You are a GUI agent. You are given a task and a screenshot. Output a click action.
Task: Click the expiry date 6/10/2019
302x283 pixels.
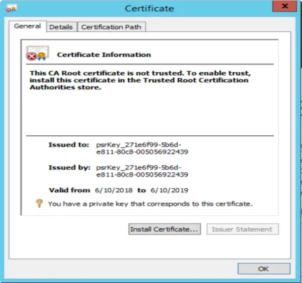(x=169, y=190)
